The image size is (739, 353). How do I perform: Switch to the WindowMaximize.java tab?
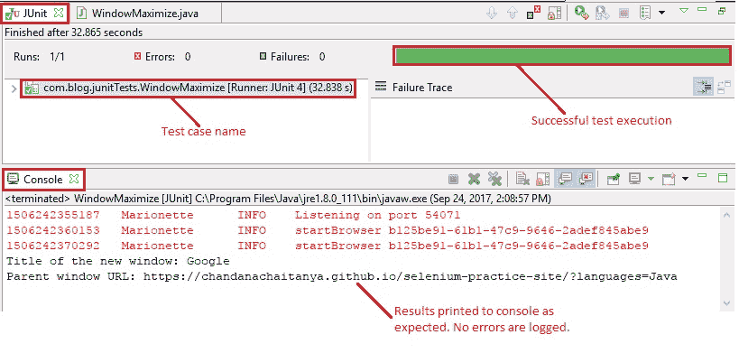[138, 14]
